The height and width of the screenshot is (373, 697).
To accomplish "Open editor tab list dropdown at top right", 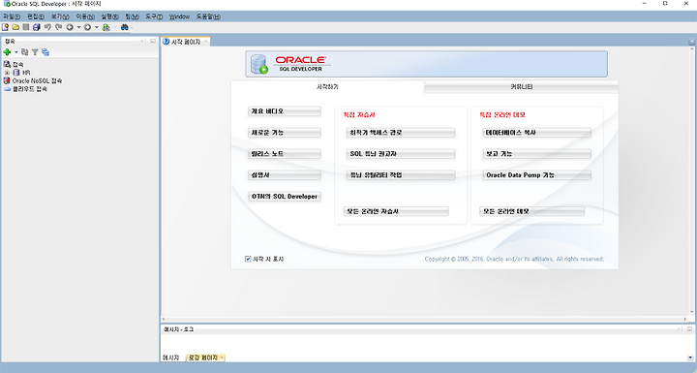I will [691, 42].
